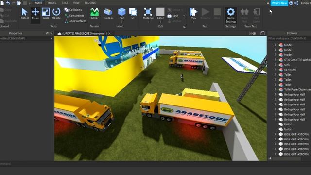Expand the ToiletPaperDispenser tree item

[x=275, y=89]
